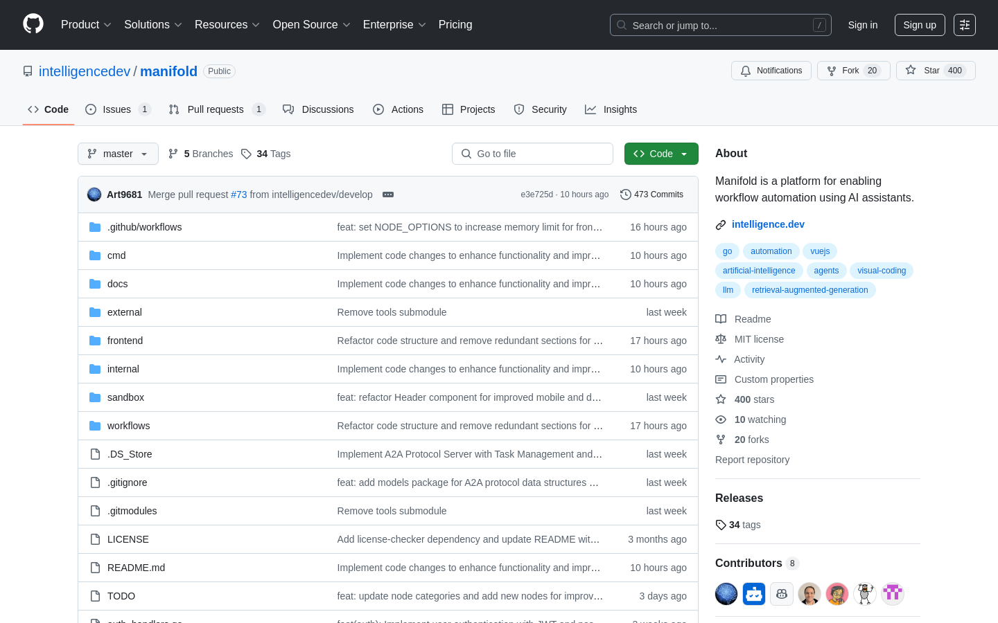
Task: Select the retrieval-augmented-generation topic tag
Action: point(809,290)
